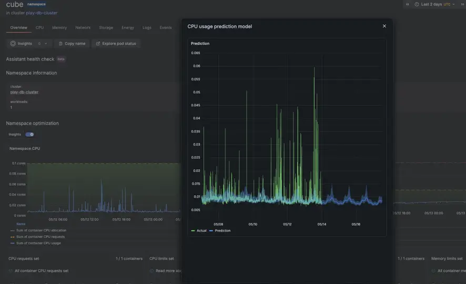Click the Insights circle icon
The image size is (466, 284).
(13, 43)
